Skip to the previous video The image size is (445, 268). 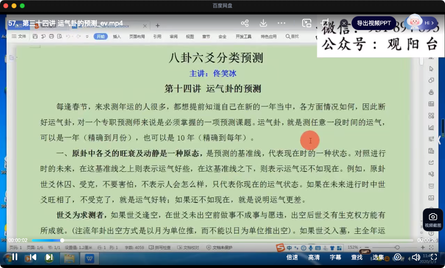tap(33, 257)
